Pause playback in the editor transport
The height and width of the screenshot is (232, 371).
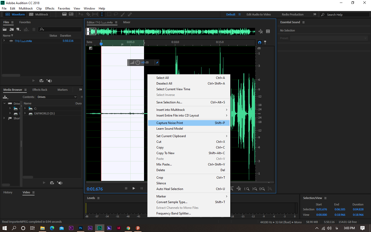[141, 188]
